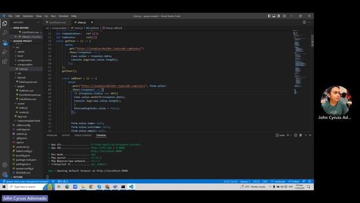
Task: Open the Run and Debug view
Action: coord(4,52)
